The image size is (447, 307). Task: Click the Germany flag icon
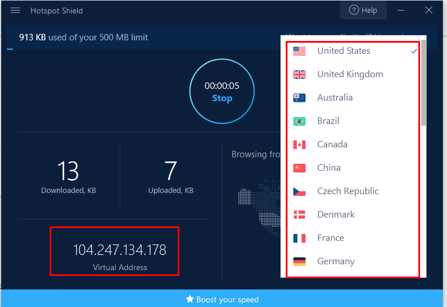[299, 261]
